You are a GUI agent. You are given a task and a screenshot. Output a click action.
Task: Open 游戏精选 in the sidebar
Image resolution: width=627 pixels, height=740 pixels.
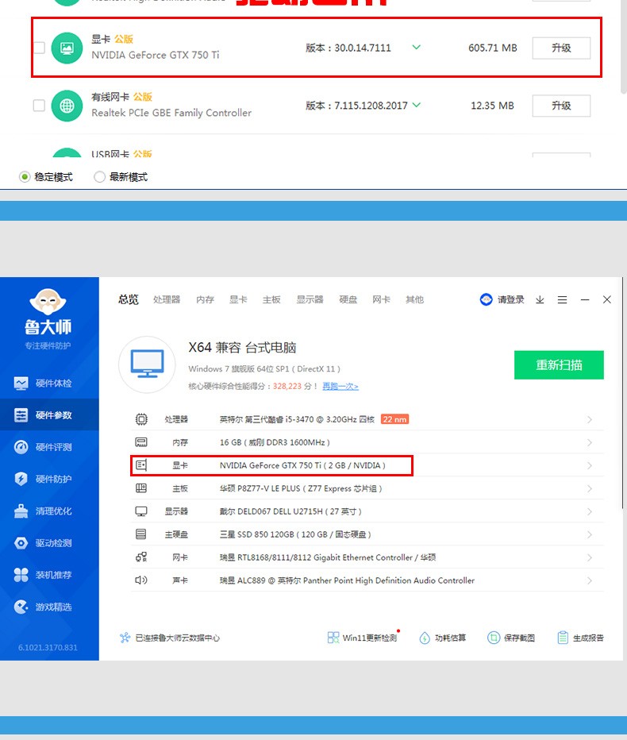point(49,607)
